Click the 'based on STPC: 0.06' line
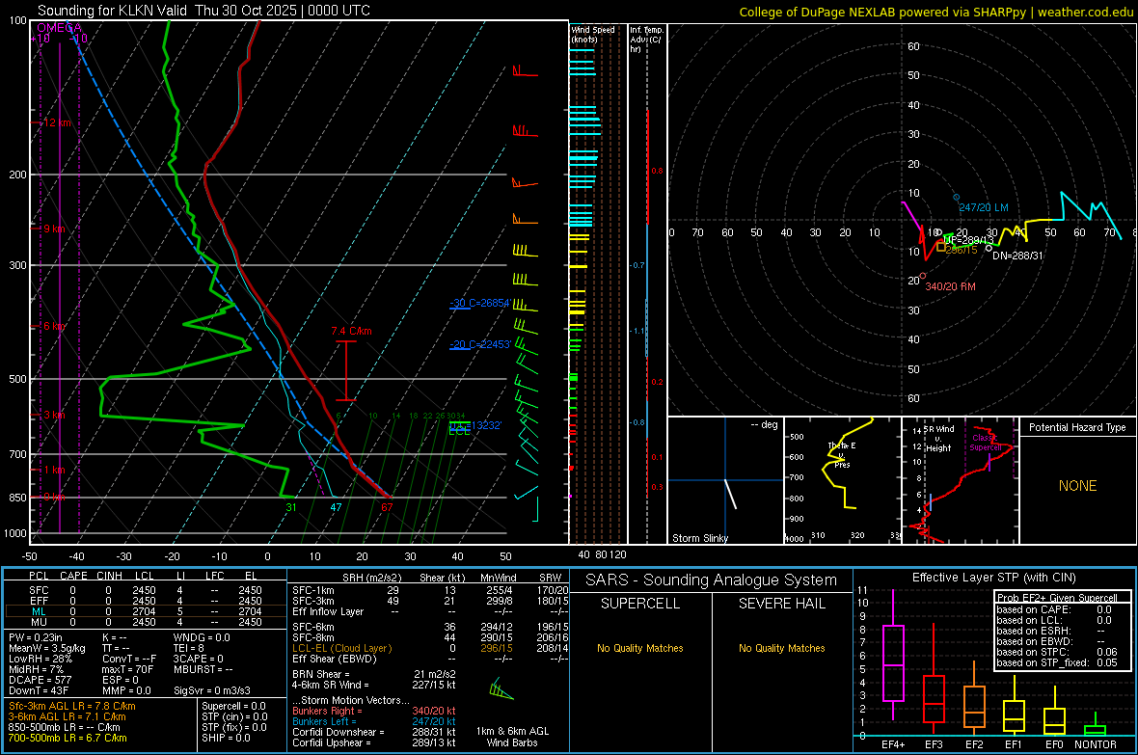The width and height of the screenshot is (1138, 755). [x=1057, y=652]
